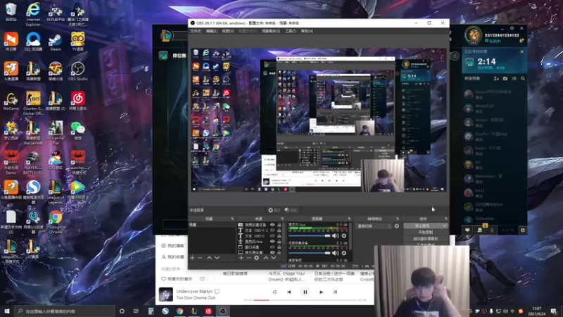Pop out the Sources dock

pos(283,218)
